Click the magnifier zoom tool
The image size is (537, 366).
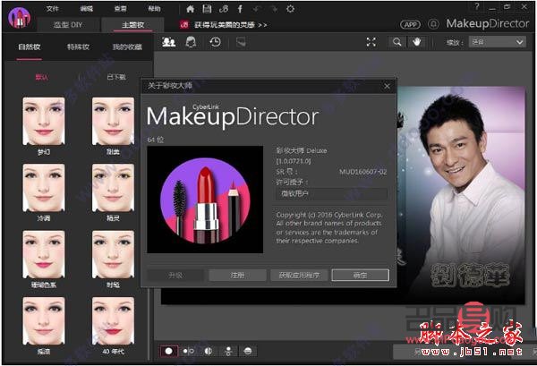[x=396, y=41]
